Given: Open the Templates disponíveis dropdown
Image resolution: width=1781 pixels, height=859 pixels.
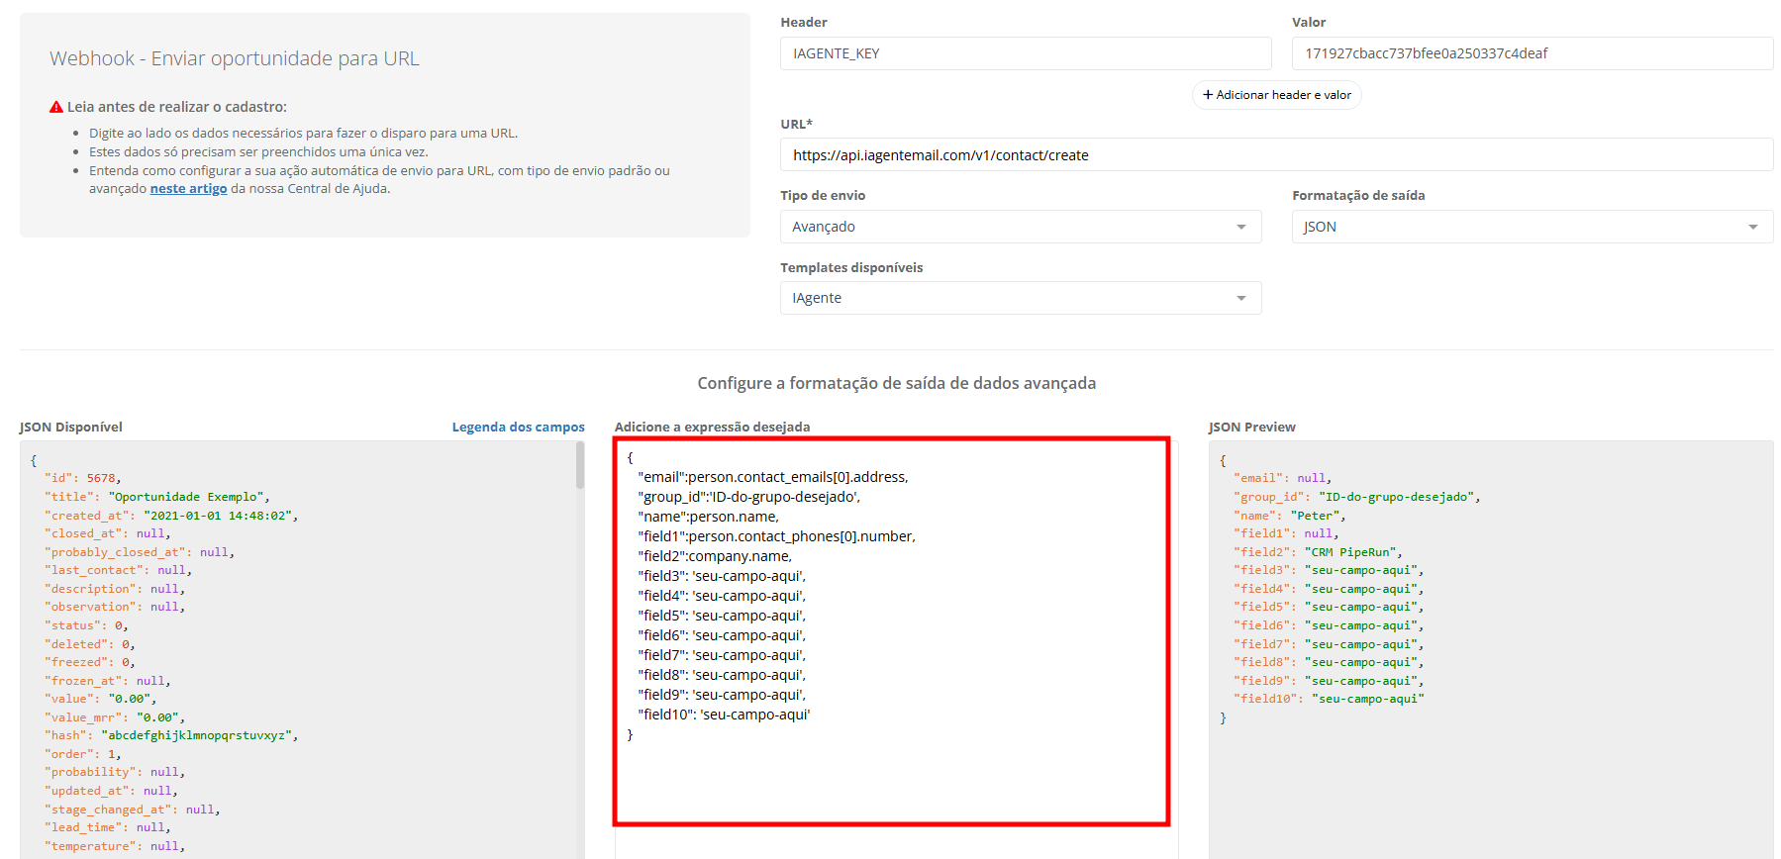Looking at the screenshot, I should click(1020, 298).
